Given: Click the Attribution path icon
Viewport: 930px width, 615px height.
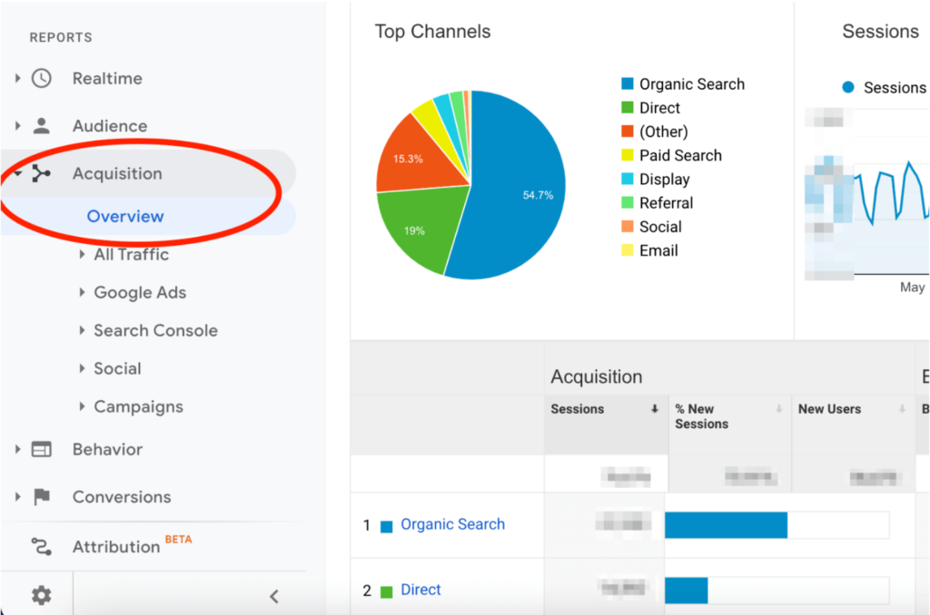Looking at the screenshot, I should 42,546.
